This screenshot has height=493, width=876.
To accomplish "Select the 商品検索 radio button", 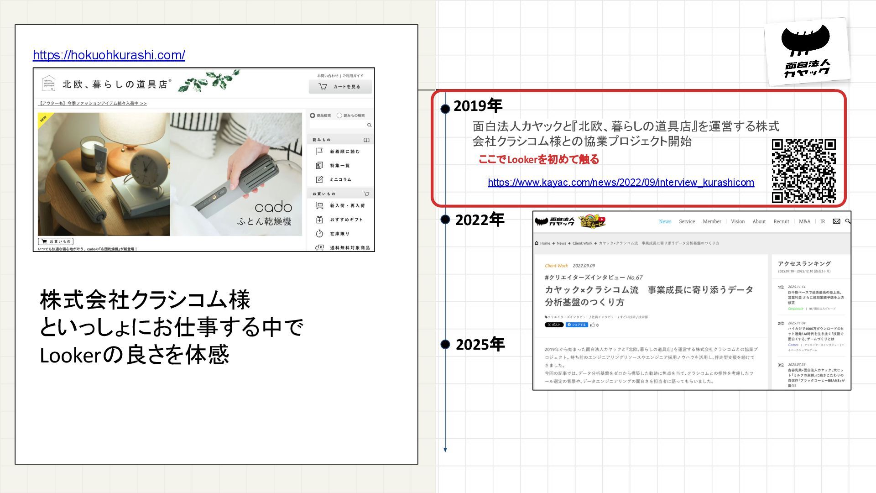I will coord(313,115).
